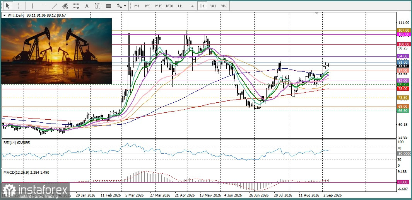Screen dimensions: 412x200
Task: Click the 82.00 price level label
Action: [x=403, y=80]
